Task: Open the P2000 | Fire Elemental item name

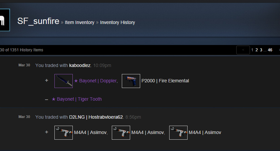Action: 165,81
